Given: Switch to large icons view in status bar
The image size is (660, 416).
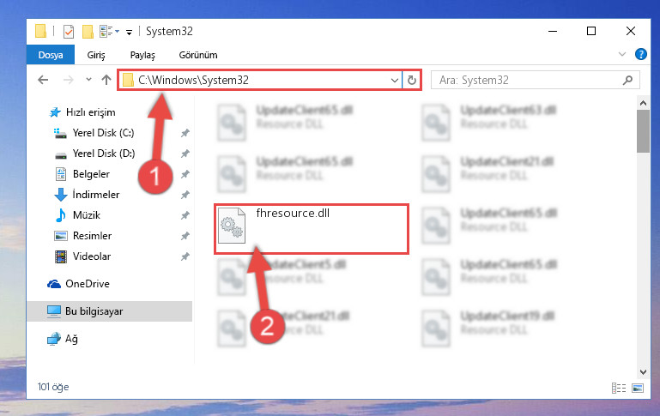Looking at the screenshot, I should pyautogui.click(x=638, y=388).
